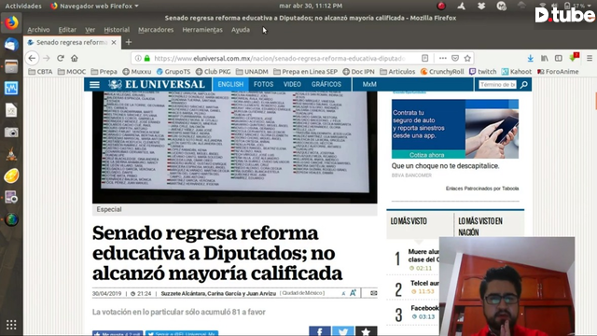
Task: Open the Historial menu
Action: tap(117, 30)
